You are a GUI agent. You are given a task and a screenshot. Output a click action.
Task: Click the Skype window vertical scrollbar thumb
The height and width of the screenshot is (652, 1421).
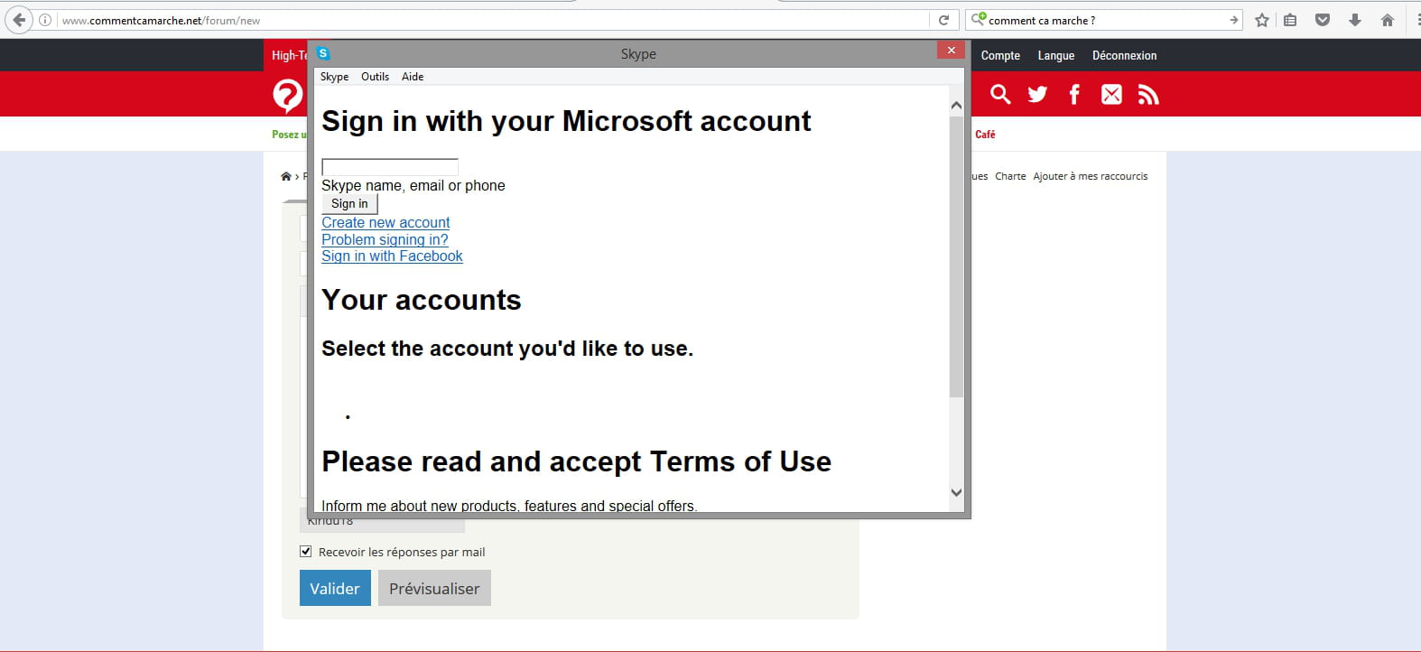(x=956, y=256)
